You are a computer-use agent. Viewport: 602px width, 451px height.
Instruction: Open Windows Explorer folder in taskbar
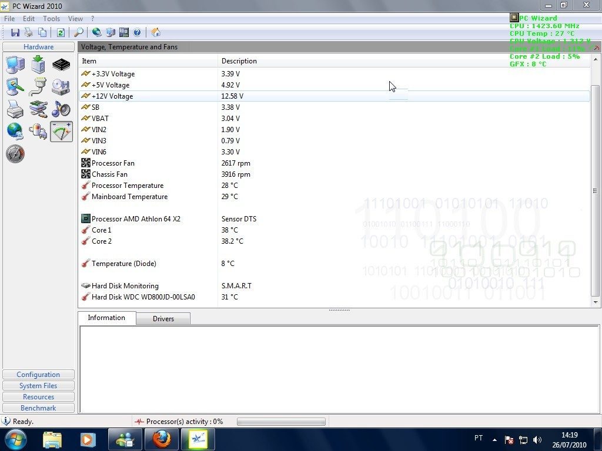[52, 439]
